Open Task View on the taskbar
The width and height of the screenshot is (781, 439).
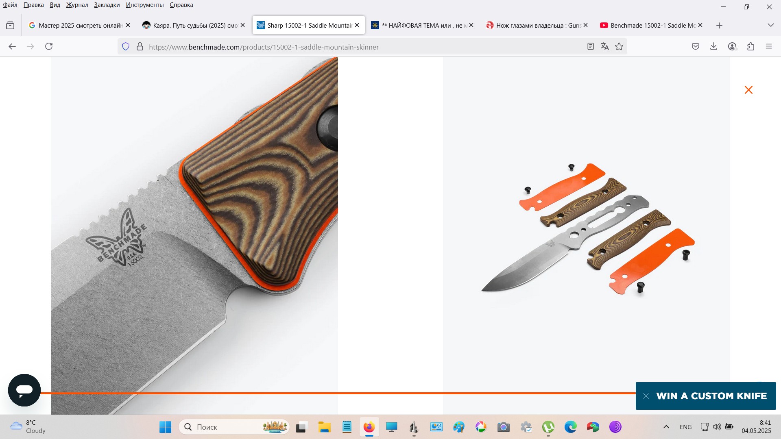[301, 427]
